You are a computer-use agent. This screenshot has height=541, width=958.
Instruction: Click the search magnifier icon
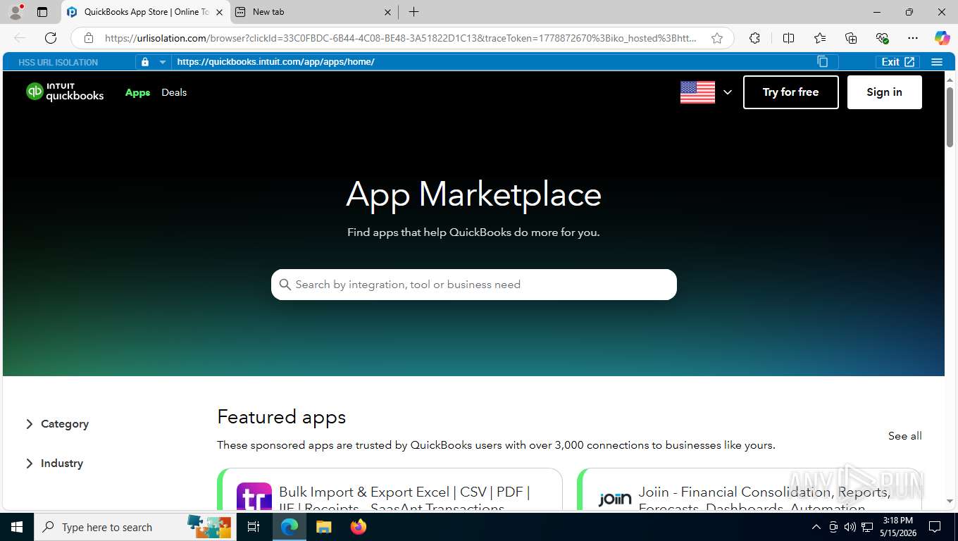click(x=285, y=285)
